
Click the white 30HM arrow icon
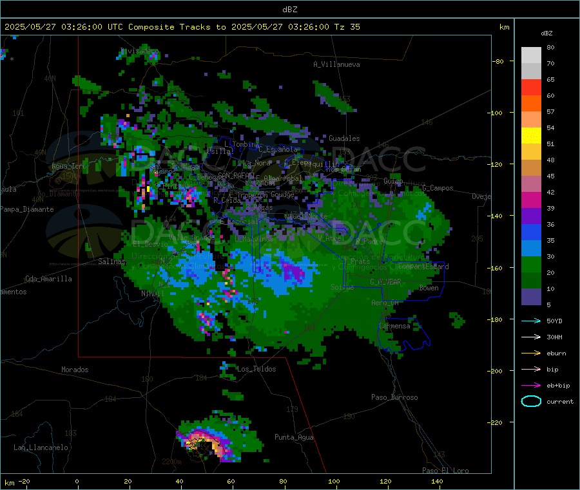(531, 337)
